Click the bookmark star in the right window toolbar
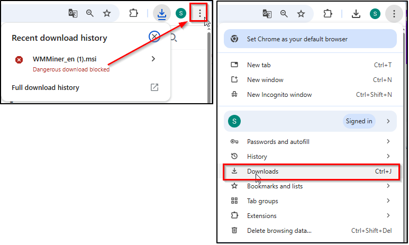 [x=301, y=14]
